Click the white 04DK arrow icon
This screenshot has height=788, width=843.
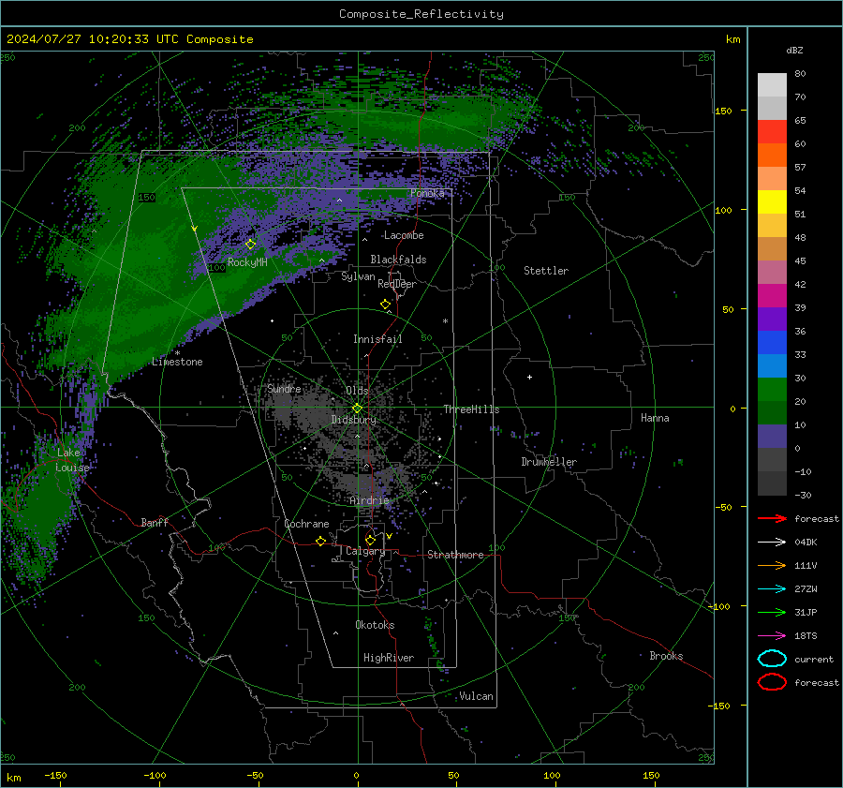tap(772, 543)
